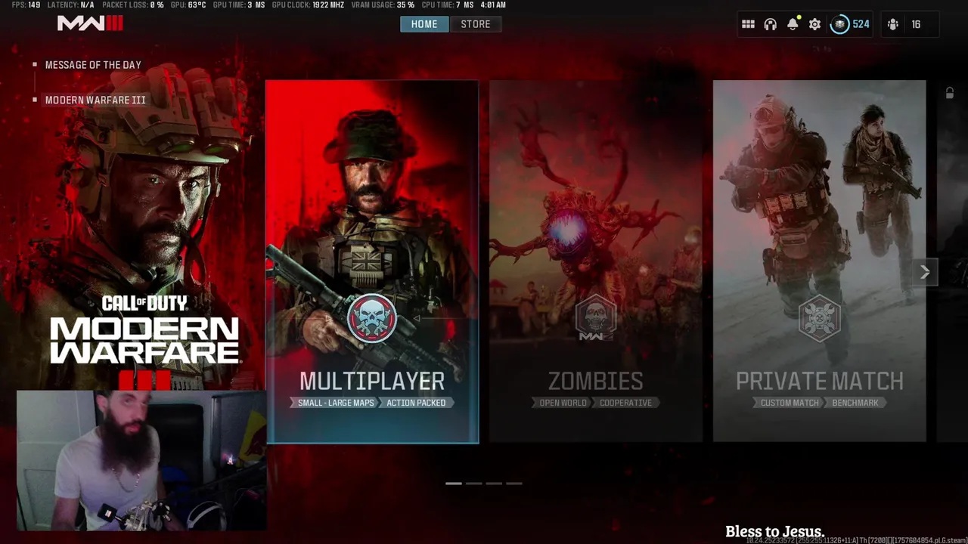Open the PRIVATE MATCH game mode card
The width and height of the screenshot is (968, 544).
(819, 261)
